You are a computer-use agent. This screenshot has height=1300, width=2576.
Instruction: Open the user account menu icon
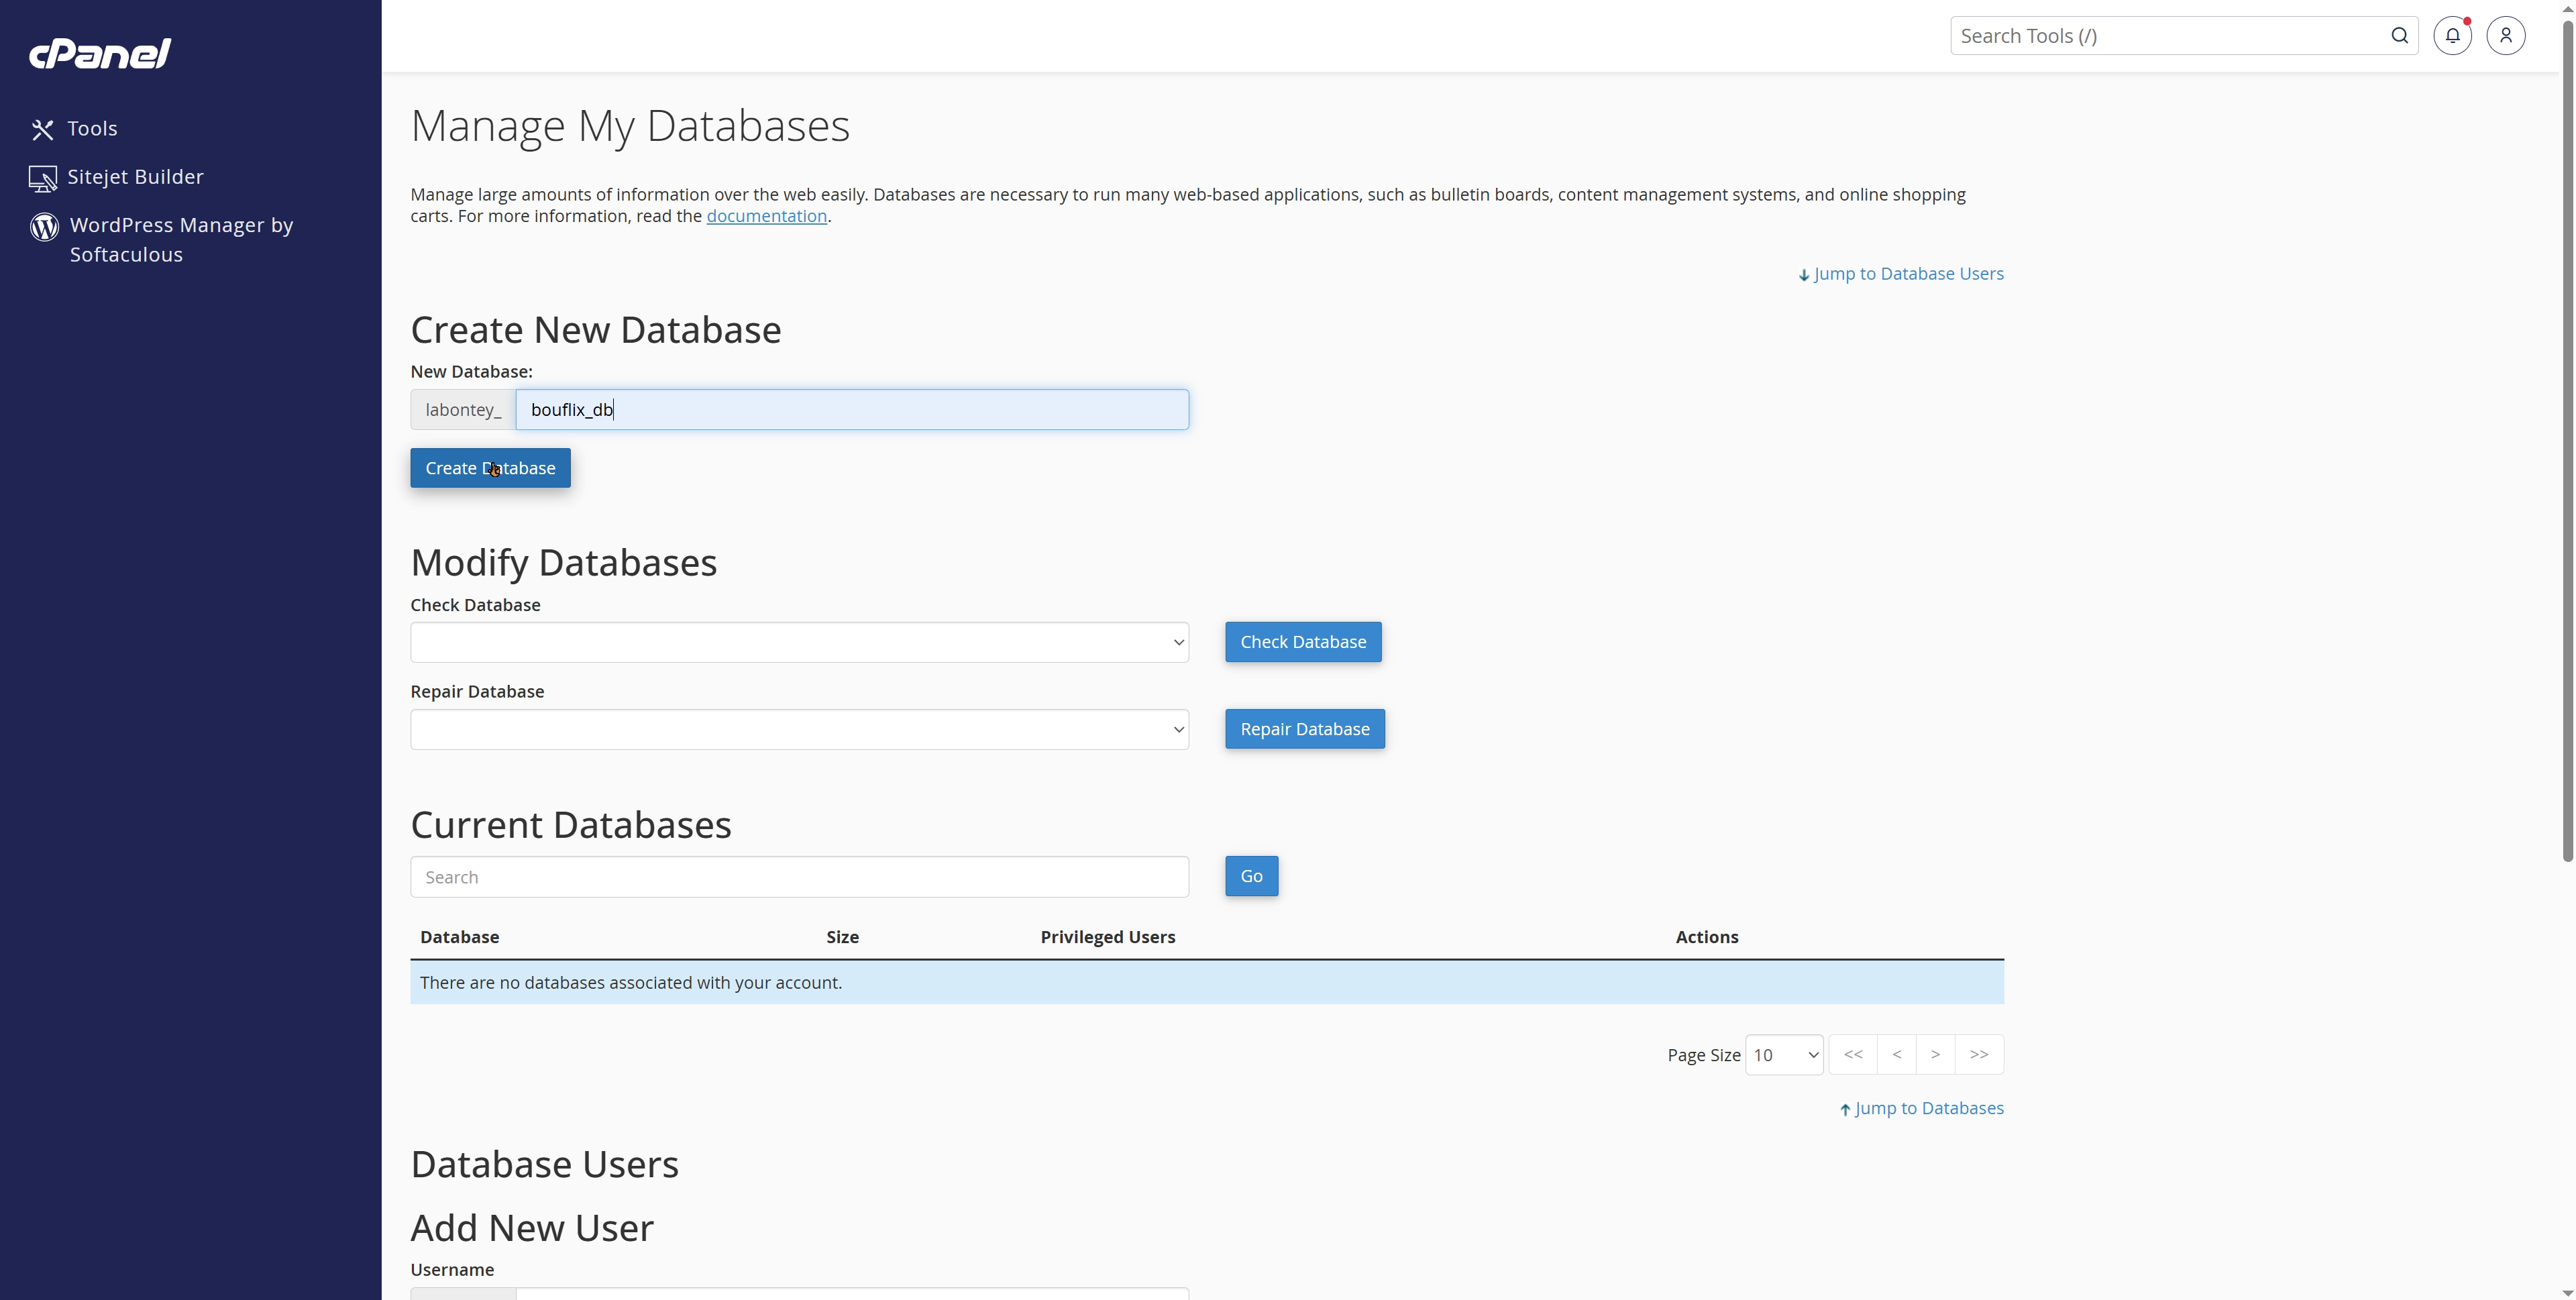pos(2505,36)
